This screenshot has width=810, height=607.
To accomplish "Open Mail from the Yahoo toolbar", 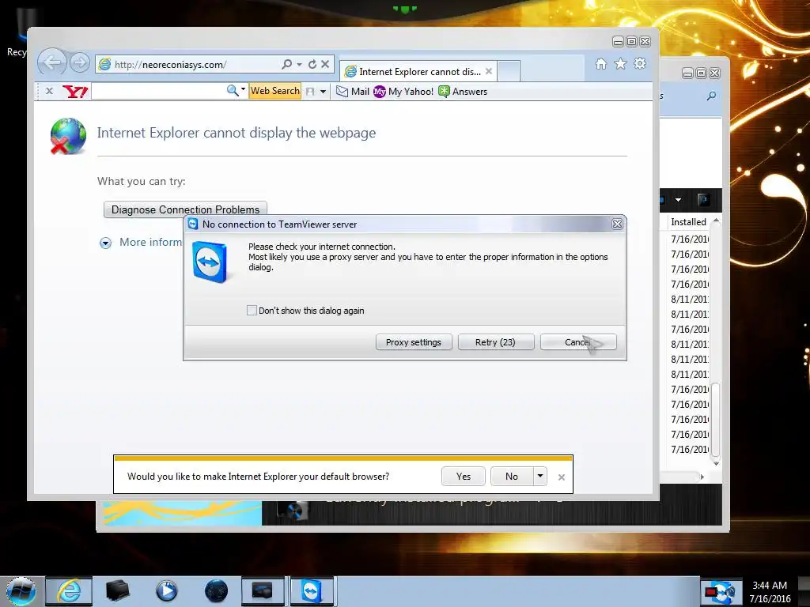I will [x=353, y=92].
